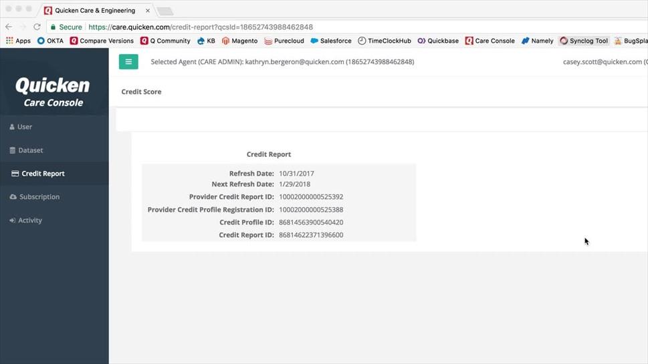The height and width of the screenshot is (364, 648).
Task: Click the browser address bar URL
Action: tap(201, 27)
